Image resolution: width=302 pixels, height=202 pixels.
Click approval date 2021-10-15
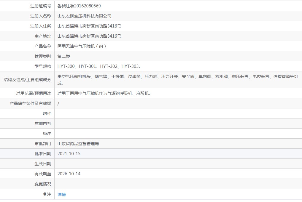[x=69, y=154]
